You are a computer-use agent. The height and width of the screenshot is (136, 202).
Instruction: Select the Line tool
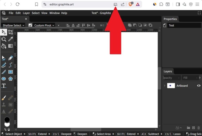[x=4, y=72]
